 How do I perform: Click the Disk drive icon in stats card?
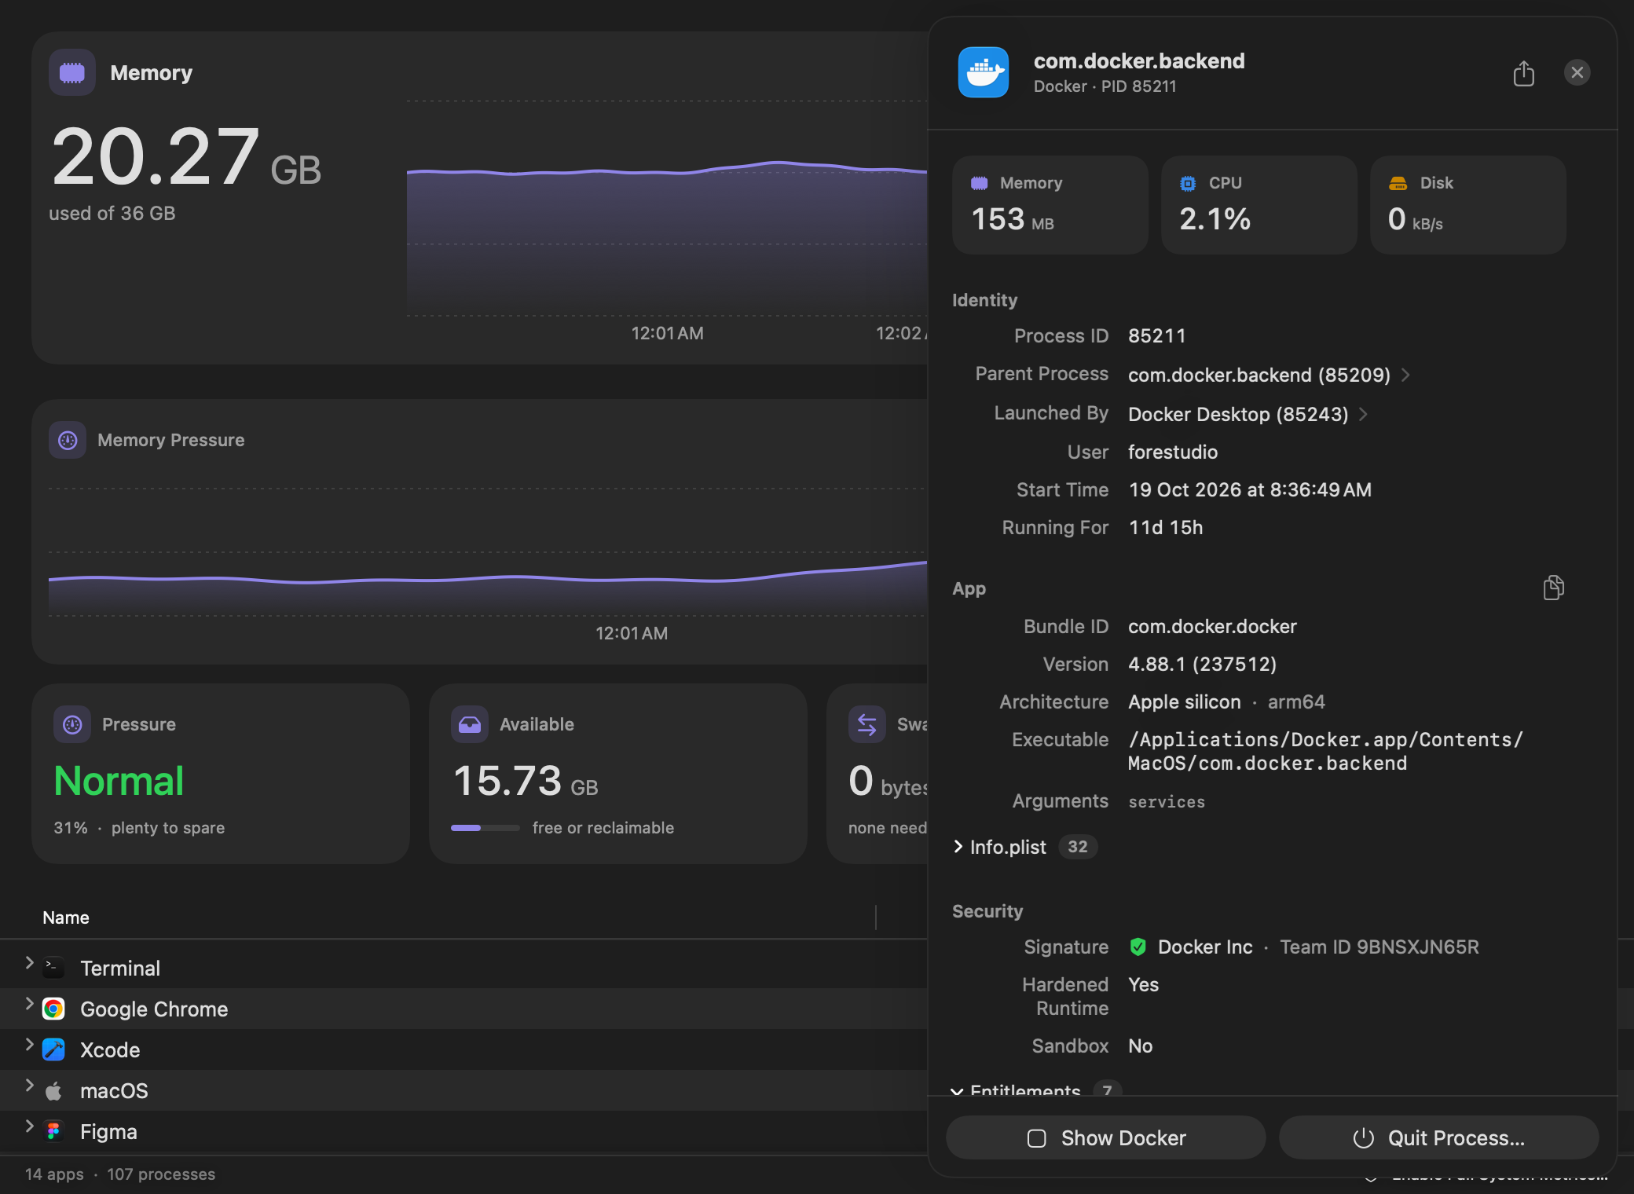[x=1398, y=183]
